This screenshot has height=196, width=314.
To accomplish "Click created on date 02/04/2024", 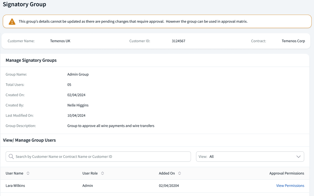I will click(x=76, y=95).
